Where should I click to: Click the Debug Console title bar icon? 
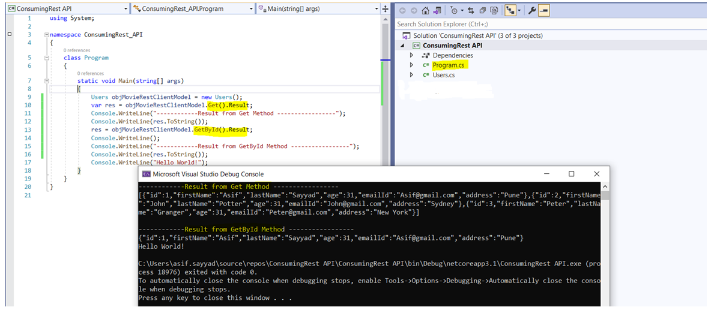[146, 174]
